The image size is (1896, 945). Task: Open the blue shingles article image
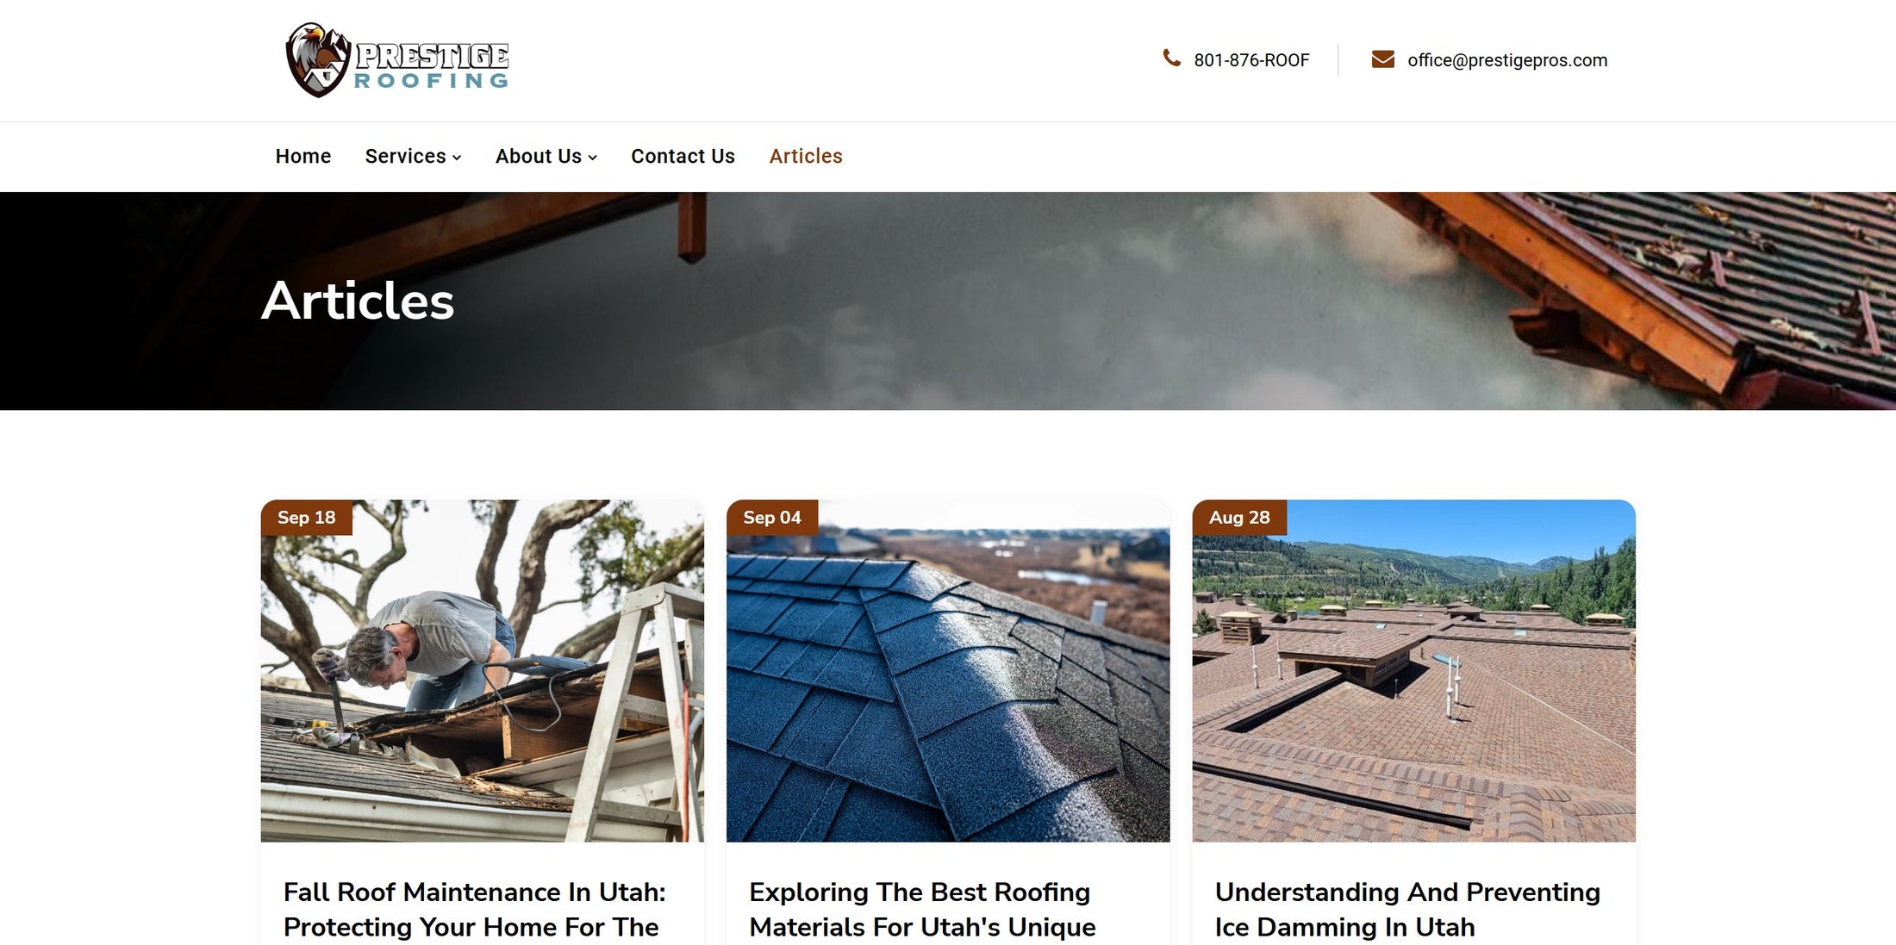(x=948, y=670)
